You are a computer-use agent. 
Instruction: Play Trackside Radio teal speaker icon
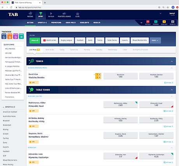coord(21,36)
